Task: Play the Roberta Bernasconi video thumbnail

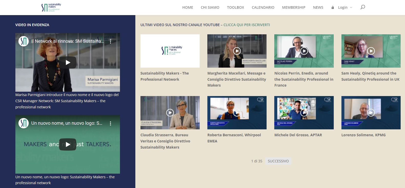Action: click(x=237, y=113)
